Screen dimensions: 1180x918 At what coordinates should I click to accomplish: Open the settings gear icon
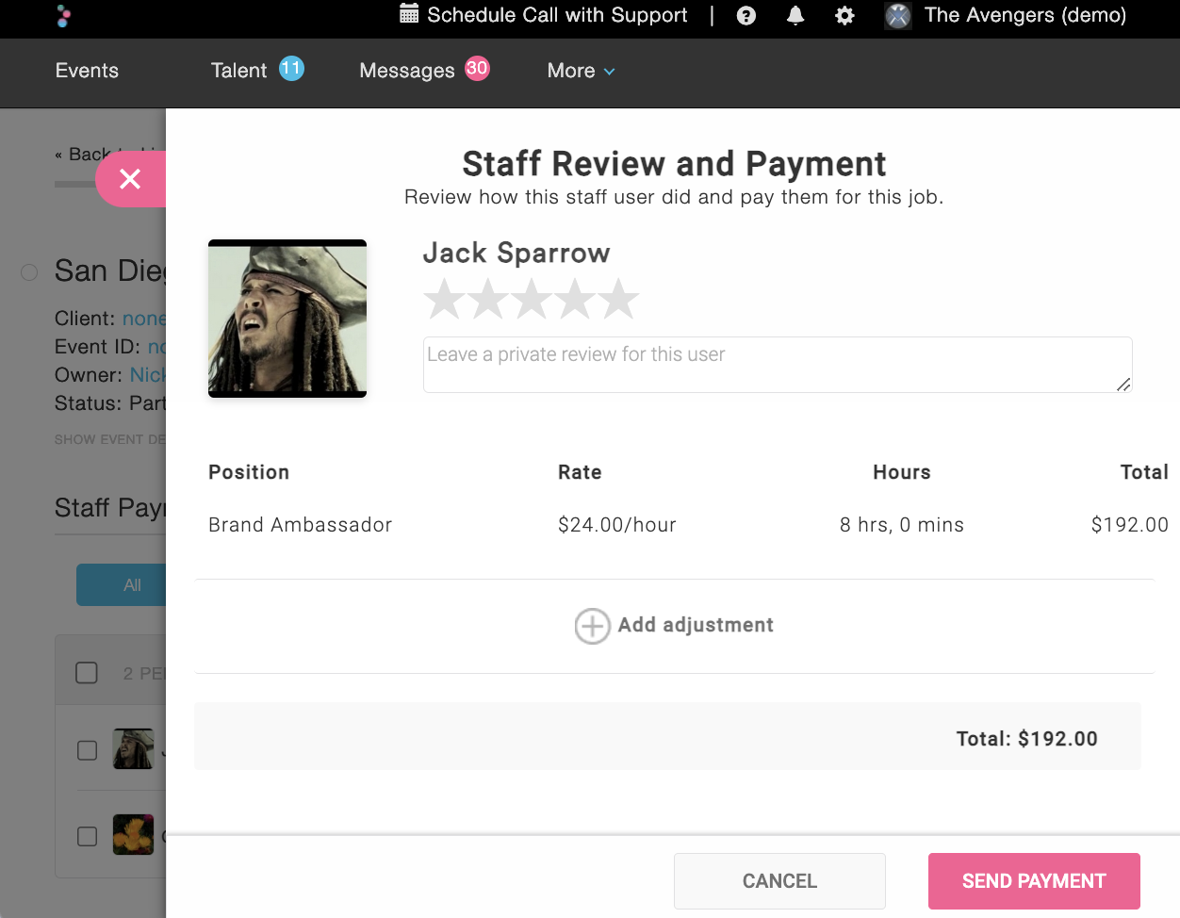click(x=844, y=16)
